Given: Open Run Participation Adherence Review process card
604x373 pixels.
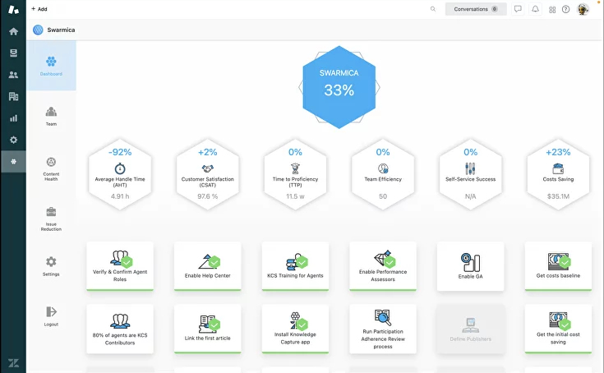Looking at the screenshot, I should (x=383, y=329).
